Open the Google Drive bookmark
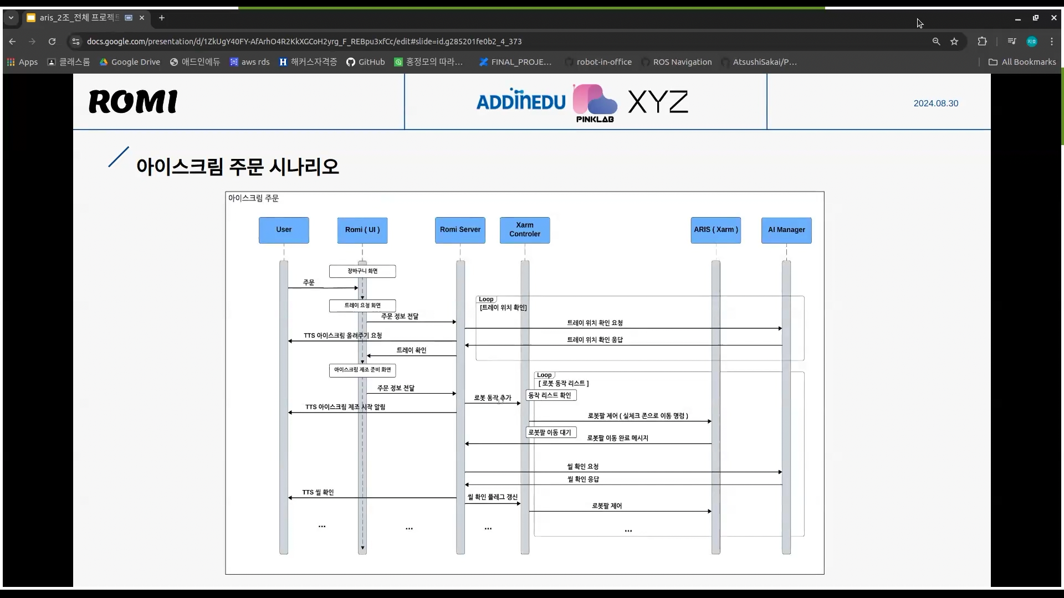Screen dimensions: 1064x598 [130, 62]
